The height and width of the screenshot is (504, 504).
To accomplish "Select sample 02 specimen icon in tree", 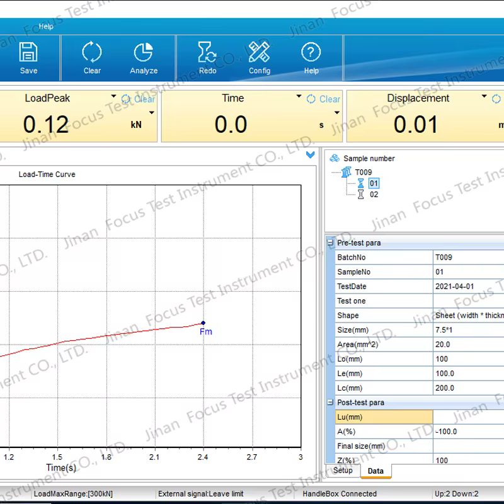I will [361, 195].
